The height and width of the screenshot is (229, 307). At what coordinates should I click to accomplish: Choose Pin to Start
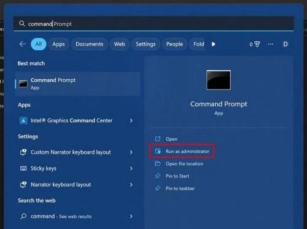pyautogui.click(x=177, y=176)
